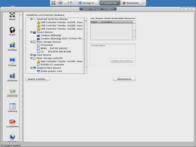196x147 pixels.
Task: Click the Report erstellen... button
Action: [x=38, y=79]
